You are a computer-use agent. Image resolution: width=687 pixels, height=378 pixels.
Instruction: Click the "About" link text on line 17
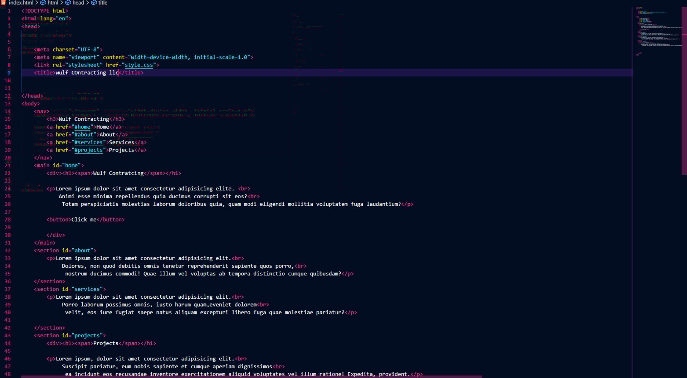click(x=107, y=135)
